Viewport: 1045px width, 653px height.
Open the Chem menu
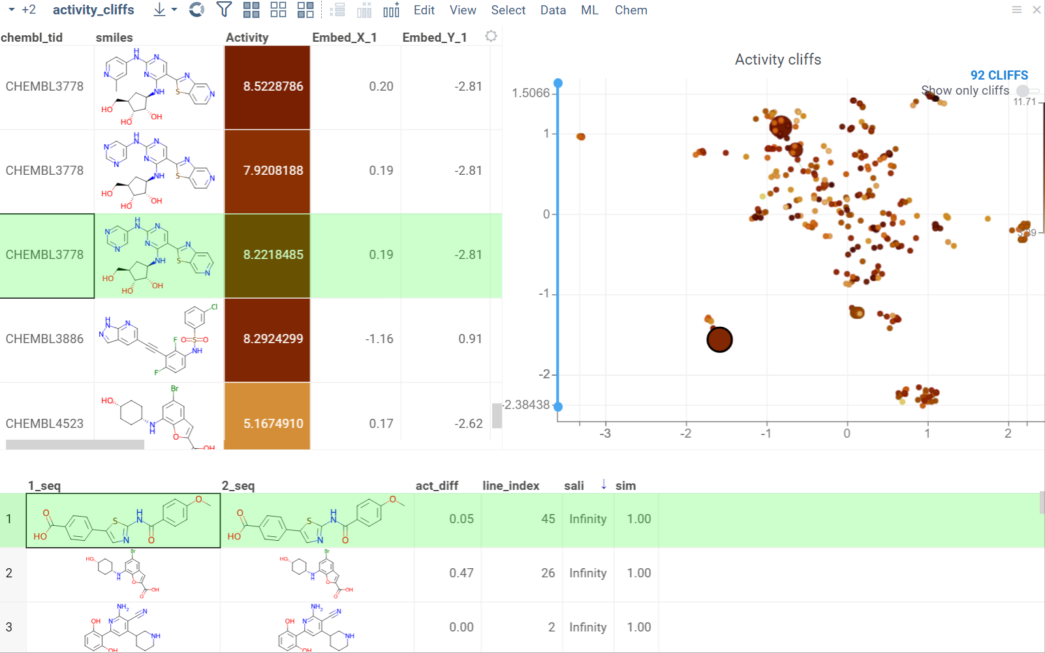pos(631,10)
